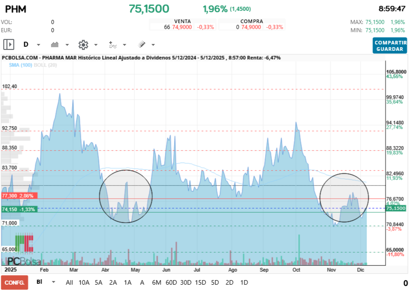This screenshot has height=292, width=414.
Task: Open the CONFG. configuration panel
Action: 14,282
